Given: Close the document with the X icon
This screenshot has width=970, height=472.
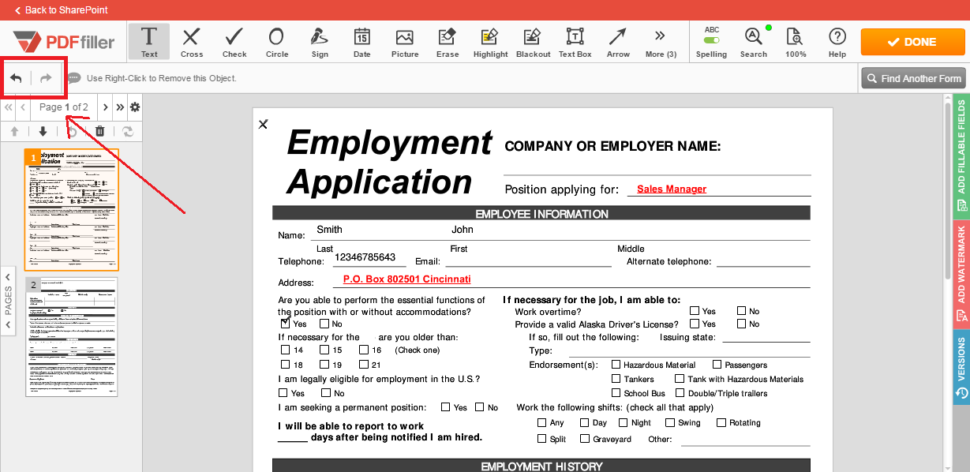Looking at the screenshot, I should point(264,124).
